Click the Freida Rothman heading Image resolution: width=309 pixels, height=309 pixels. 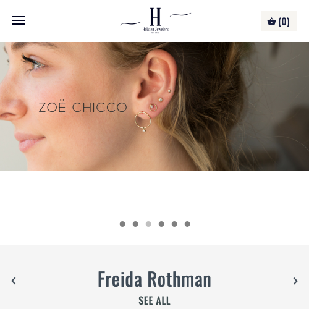click(154, 279)
